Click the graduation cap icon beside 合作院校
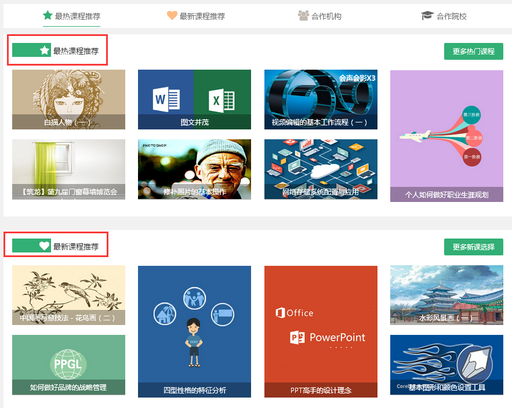The height and width of the screenshot is (408, 512). (427, 16)
